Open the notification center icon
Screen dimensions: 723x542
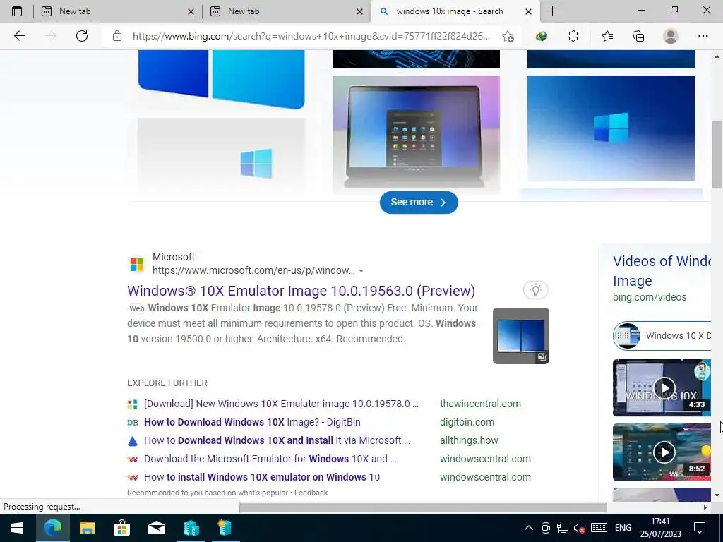[x=700, y=528]
